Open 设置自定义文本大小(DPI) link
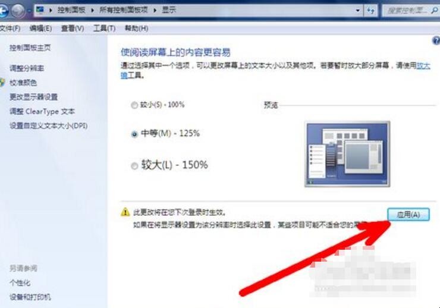Viewport: 440px width, 308px height. [49, 125]
